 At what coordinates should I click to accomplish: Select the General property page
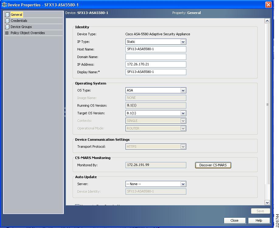[x=16, y=15]
